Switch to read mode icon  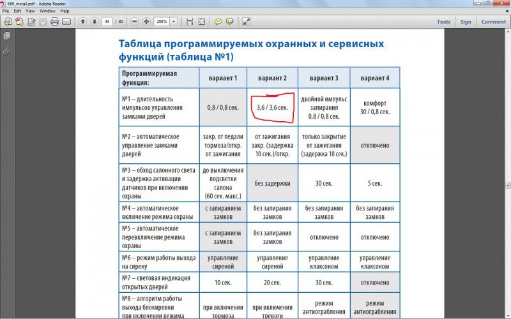247,22
